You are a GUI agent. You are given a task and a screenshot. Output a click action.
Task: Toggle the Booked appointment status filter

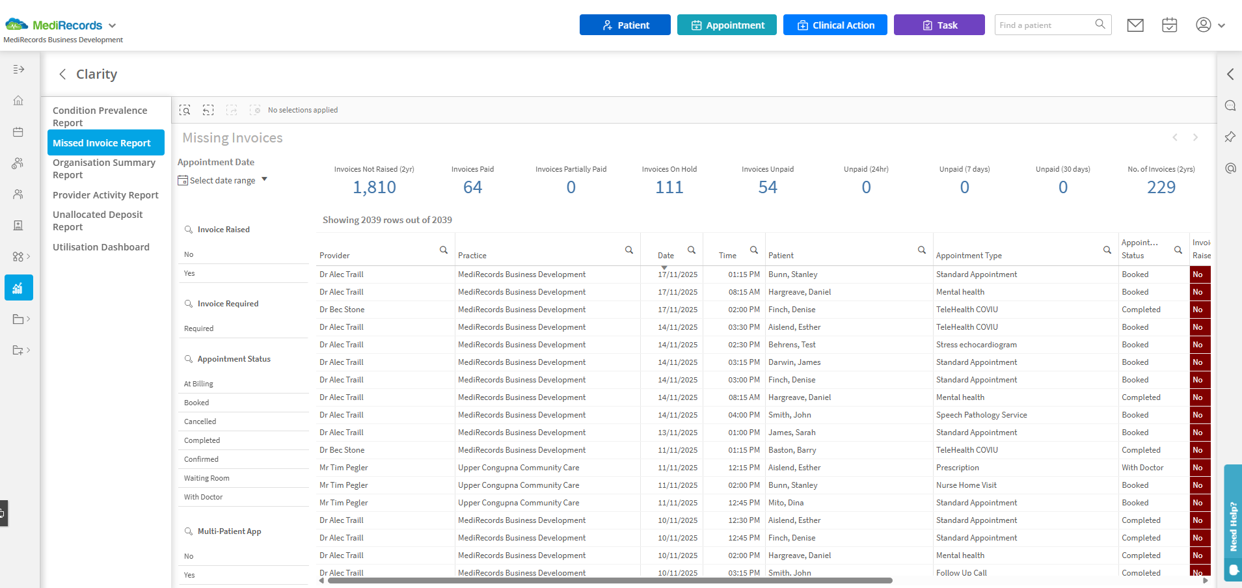tap(196, 403)
